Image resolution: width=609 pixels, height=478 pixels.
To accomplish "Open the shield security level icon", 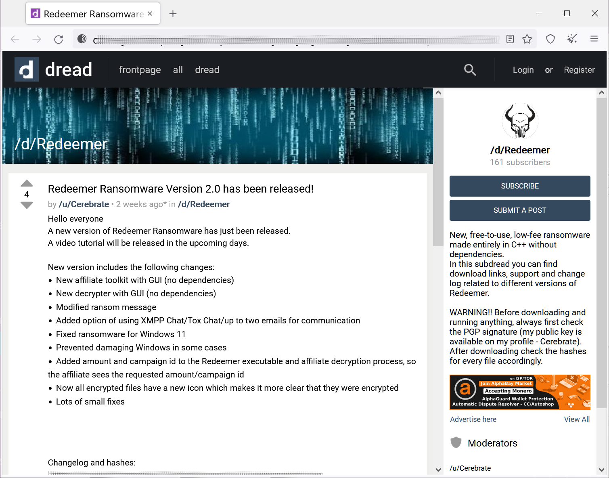I will tap(550, 39).
